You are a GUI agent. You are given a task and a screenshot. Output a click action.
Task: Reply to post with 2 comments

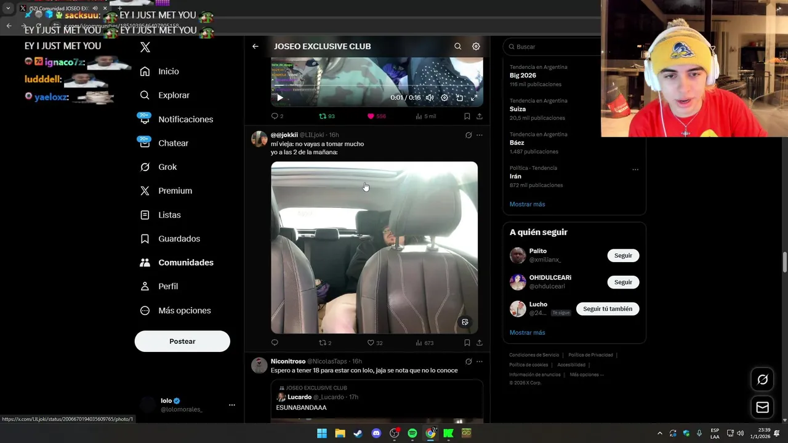(277, 116)
